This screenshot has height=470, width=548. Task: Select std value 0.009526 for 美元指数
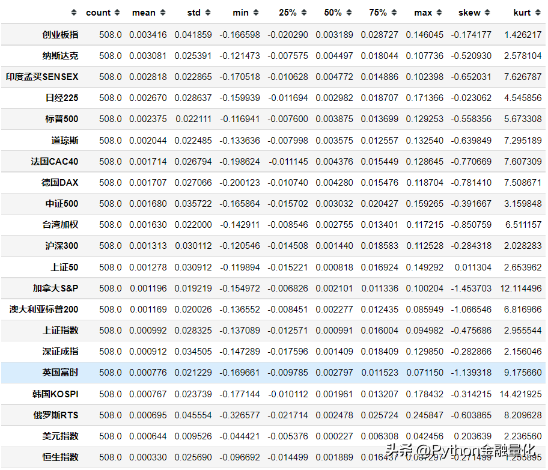[193, 436]
